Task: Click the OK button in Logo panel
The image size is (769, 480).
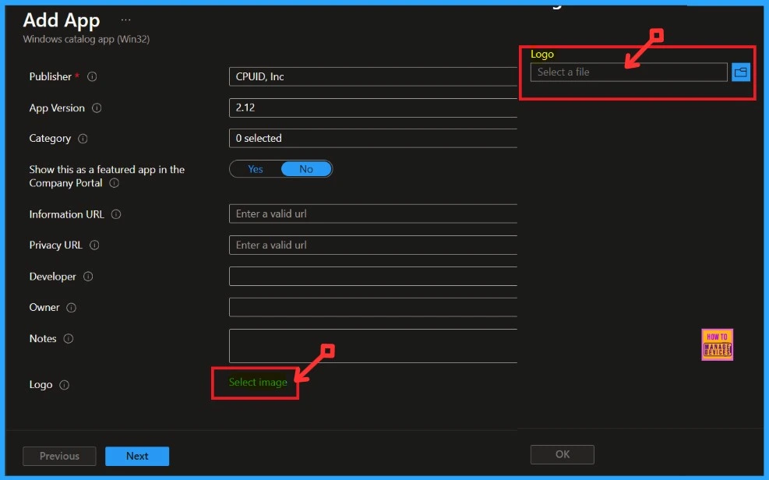Action: click(x=563, y=454)
